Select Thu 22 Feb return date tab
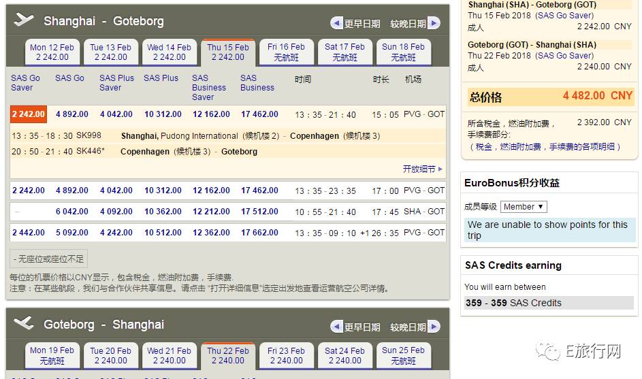642x379 pixels. (x=227, y=356)
